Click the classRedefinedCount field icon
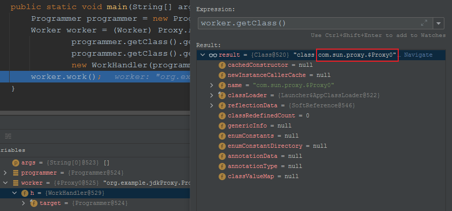The image size is (452, 211). tap(222, 116)
